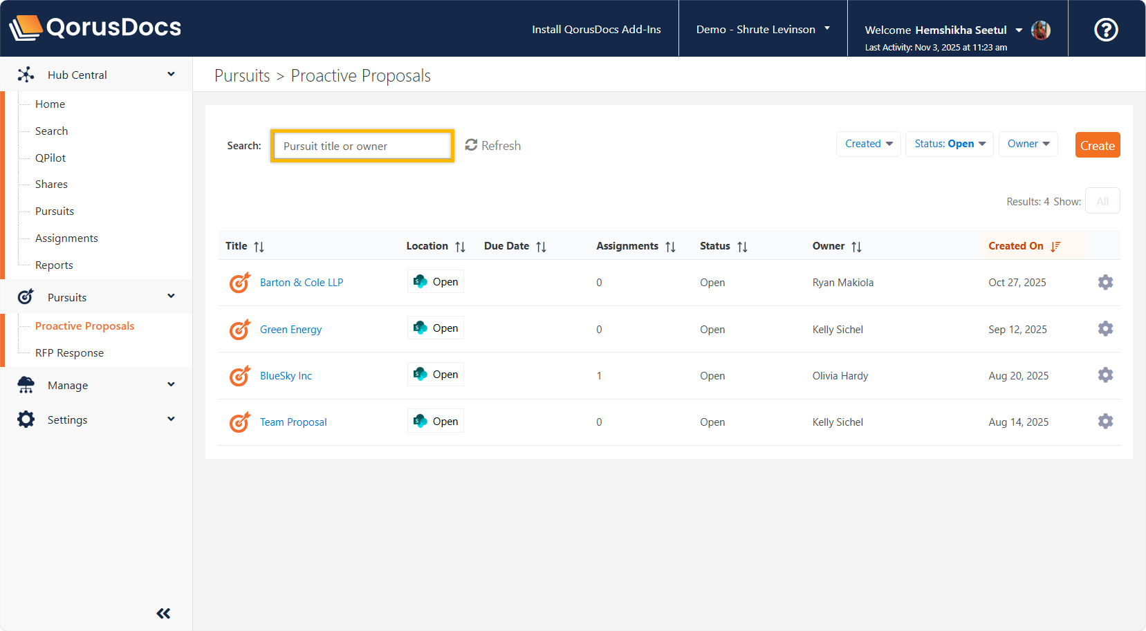1146x631 pixels.
Task: Toggle sort order on Created On column
Action: [1055, 247]
